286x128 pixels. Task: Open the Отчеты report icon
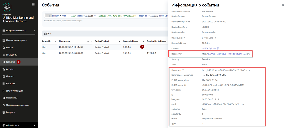coord(4,76)
